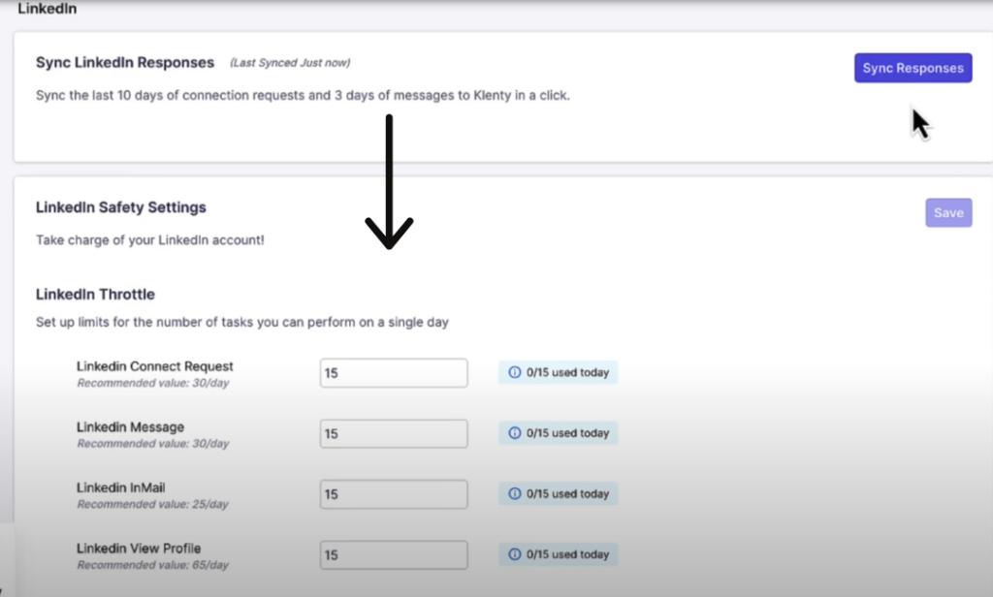Click info icon in View Profile usage badge
Viewport: 993px width, 597px height.
515,554
